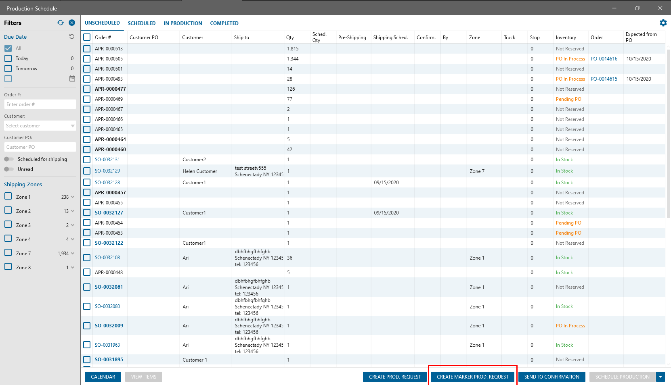Tick the select-all rows header checkbox
The image size is (671, 385).
[x=87, y=37]
